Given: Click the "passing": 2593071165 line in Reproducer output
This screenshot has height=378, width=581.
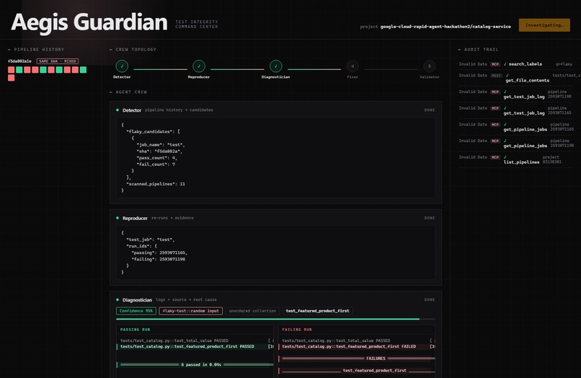Looking at the screenshot, I should click(159, 252).
